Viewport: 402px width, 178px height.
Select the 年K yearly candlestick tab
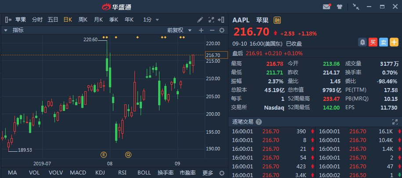click(129, 20)
